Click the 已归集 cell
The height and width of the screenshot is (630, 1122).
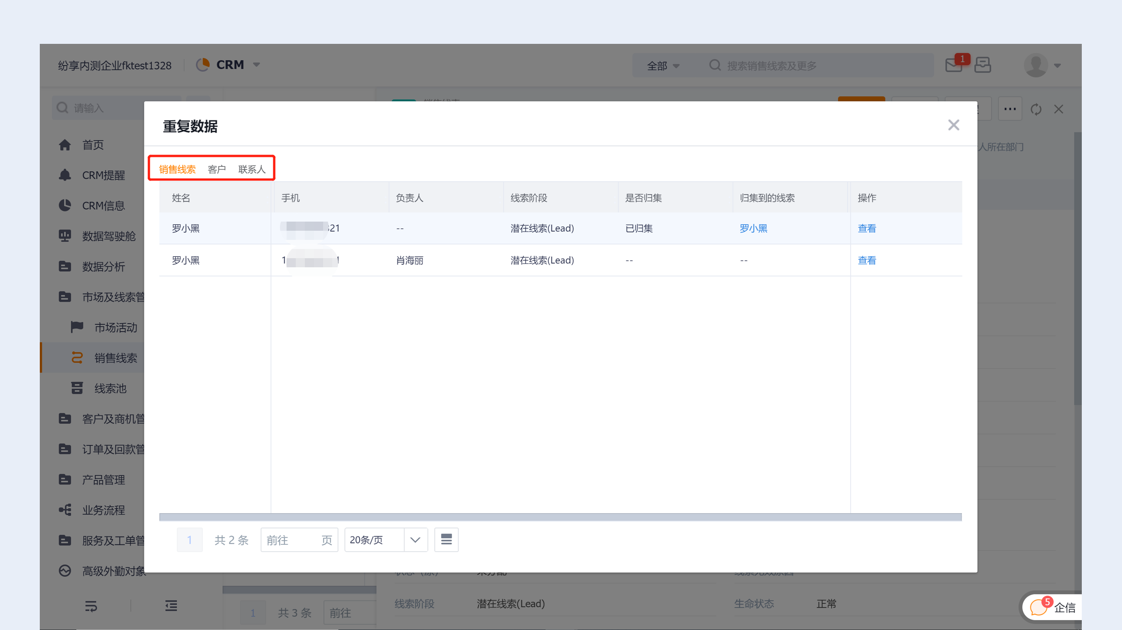coord(639,228)
